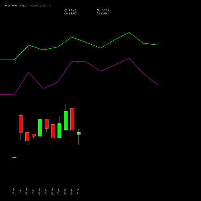Select the 23 Apr red candlestick
The width and height of the screenshot is (201, 201).
click(x=47, y=124)
